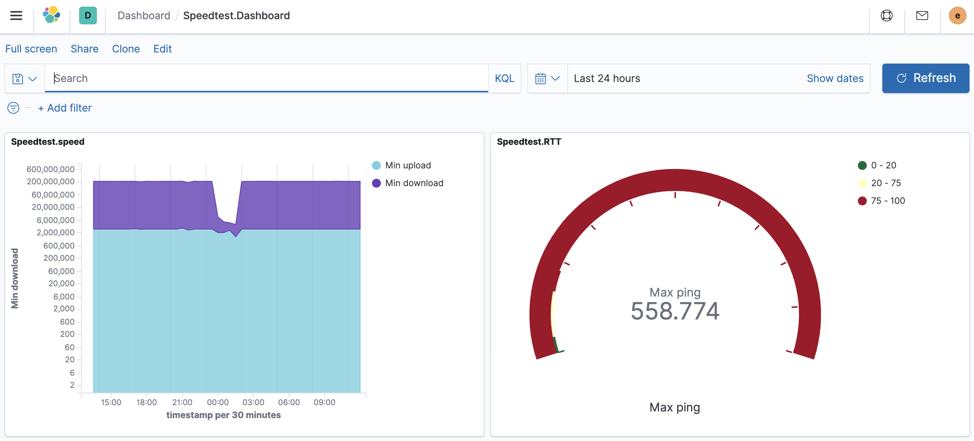Viewport: 974px width, 441px height.
Task: Click the user avatar icon top right
Action: [958, 16]
